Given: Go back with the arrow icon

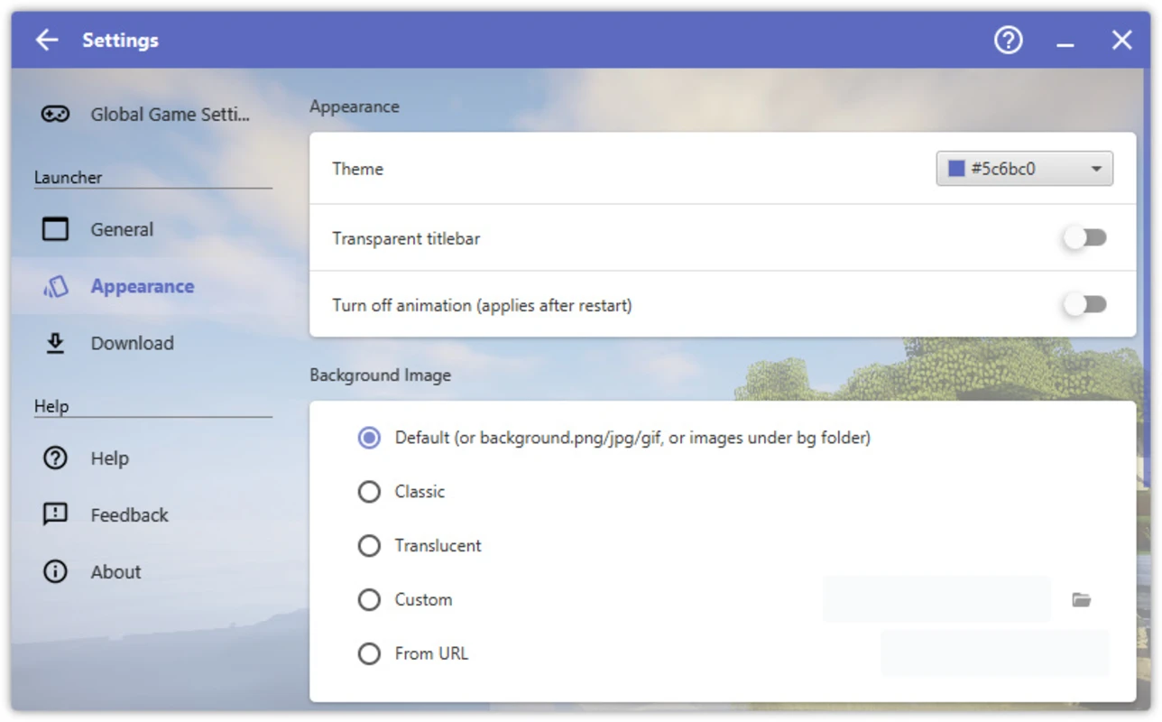Looking at the screenshot, I should pyautogui.click(x=47, y=40).
